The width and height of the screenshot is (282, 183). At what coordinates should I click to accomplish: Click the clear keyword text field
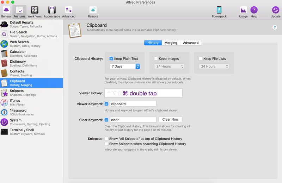(x=133, y=120)
